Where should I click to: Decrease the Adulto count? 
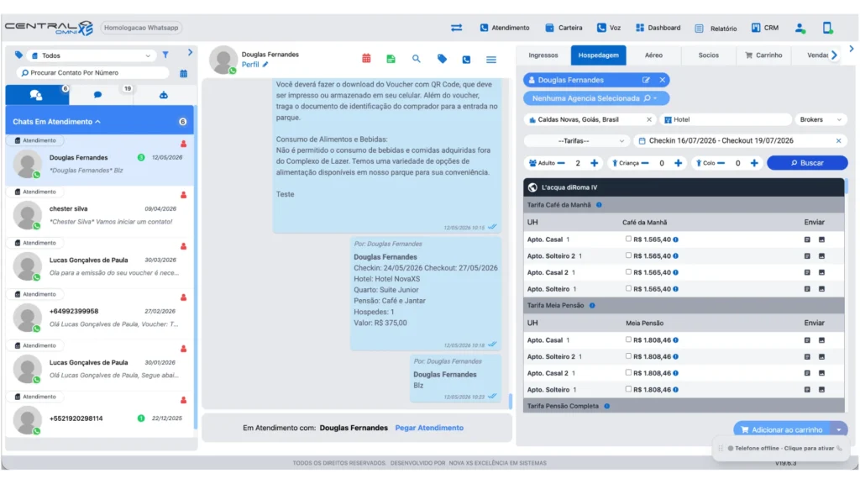pyautogui.click(x=560, y=163)
